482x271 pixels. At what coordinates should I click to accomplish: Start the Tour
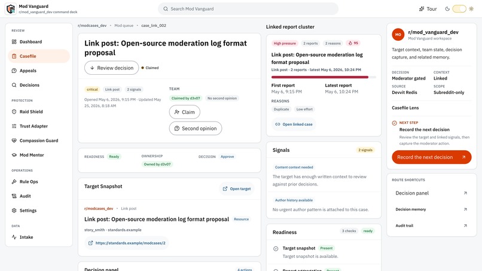click(x=428, y=9)
